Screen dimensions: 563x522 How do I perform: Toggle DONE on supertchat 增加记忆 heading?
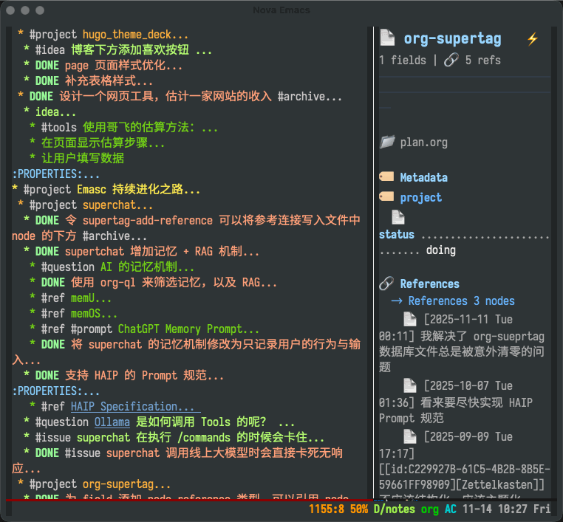47,251
